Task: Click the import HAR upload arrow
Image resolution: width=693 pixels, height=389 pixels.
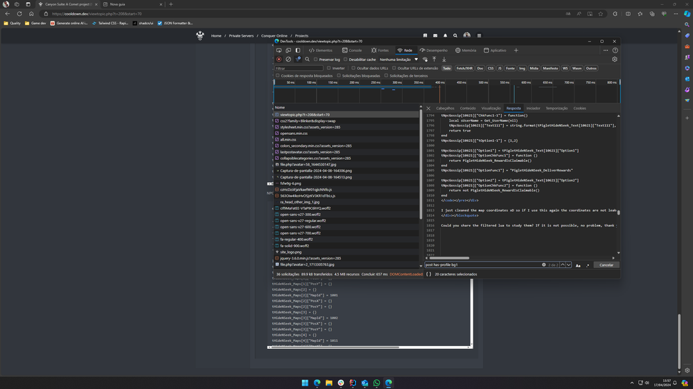Action: (435, 60)
